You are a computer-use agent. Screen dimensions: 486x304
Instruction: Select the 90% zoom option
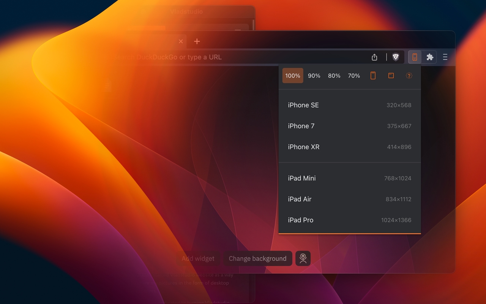coord(314,76)
